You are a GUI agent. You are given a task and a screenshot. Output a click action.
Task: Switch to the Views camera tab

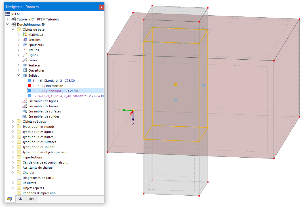click(31, 199)
